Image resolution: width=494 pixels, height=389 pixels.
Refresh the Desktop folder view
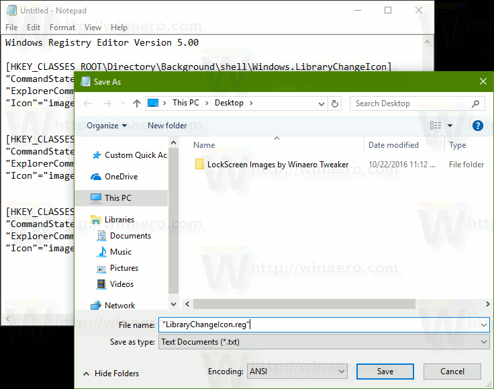335,103
